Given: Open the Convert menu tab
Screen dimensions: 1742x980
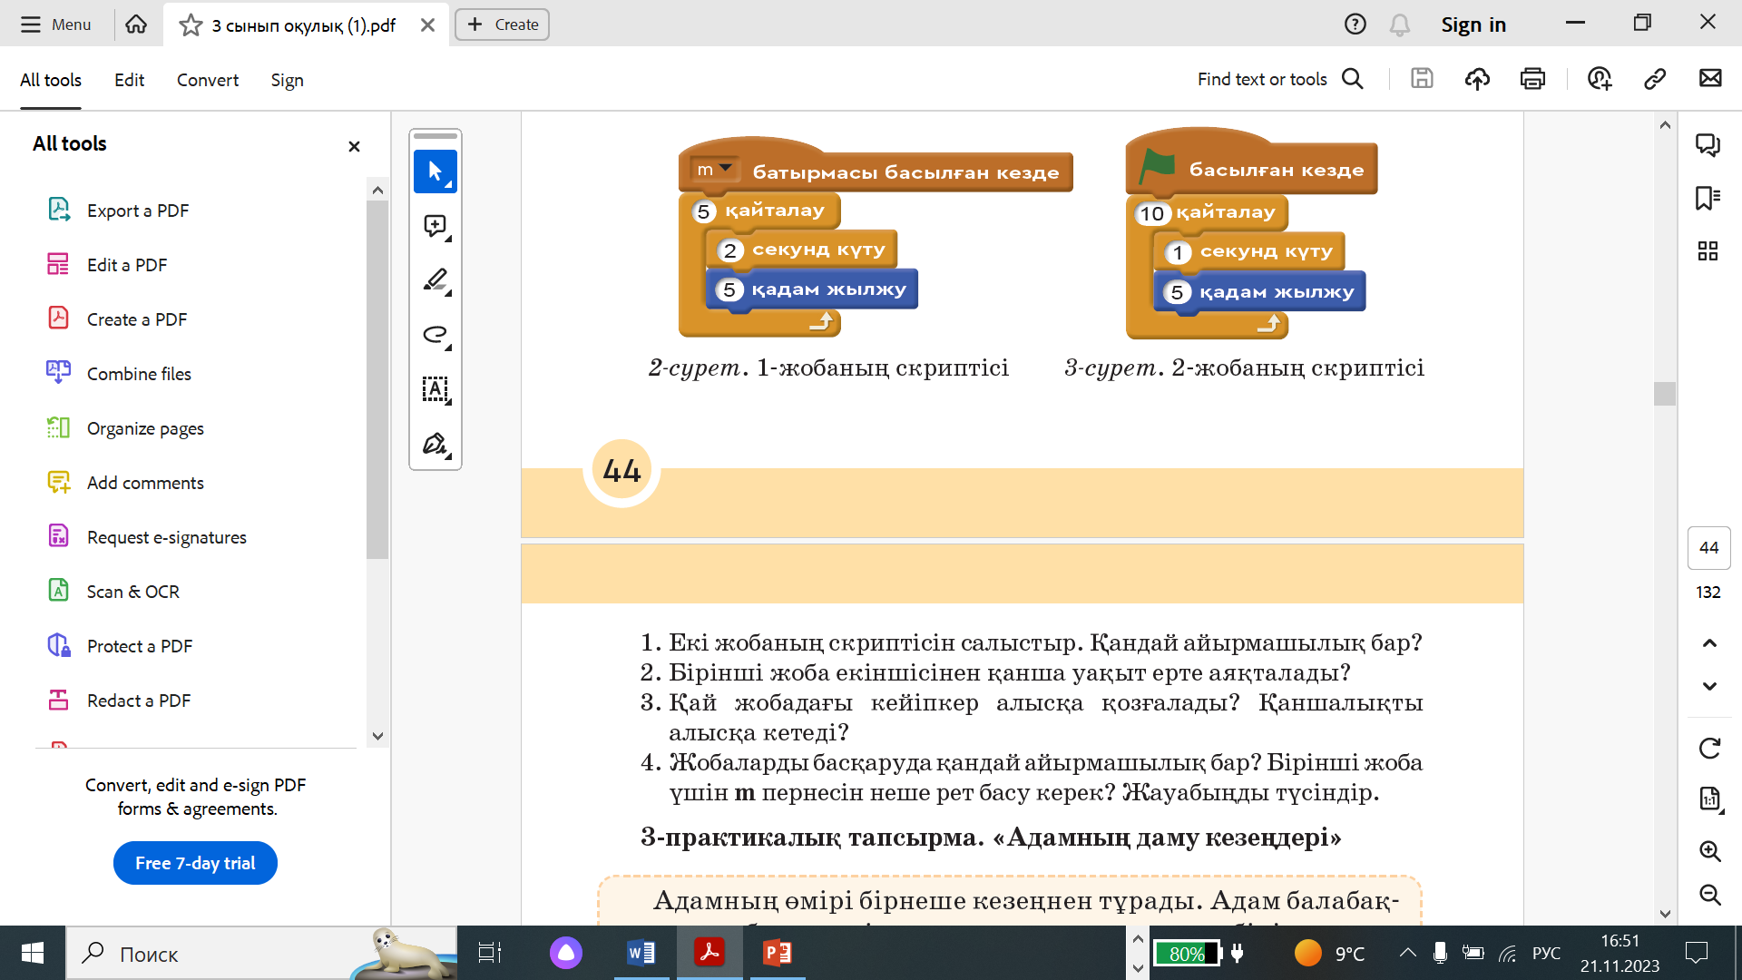Looking at the screenshot, I should pyautogui.click(x=207, y=80).
